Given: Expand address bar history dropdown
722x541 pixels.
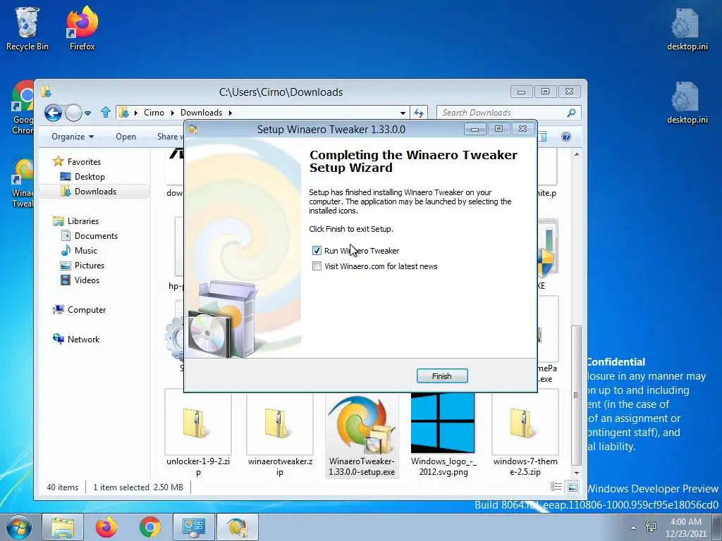Looking at the screenshot, I should tap(403, 113).
